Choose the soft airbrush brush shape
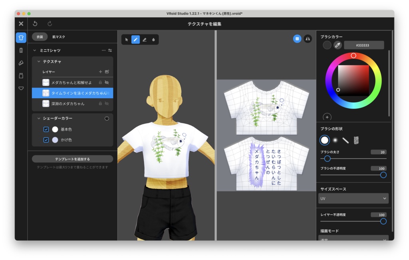The height and width of the screenshot is (260, 409). coord(335,140)
